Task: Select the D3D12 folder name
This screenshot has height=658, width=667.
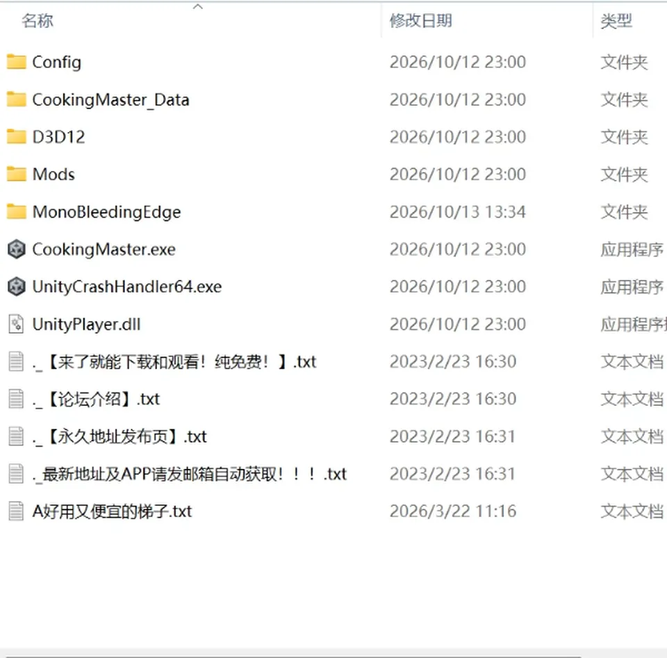Action: [58, 137]
